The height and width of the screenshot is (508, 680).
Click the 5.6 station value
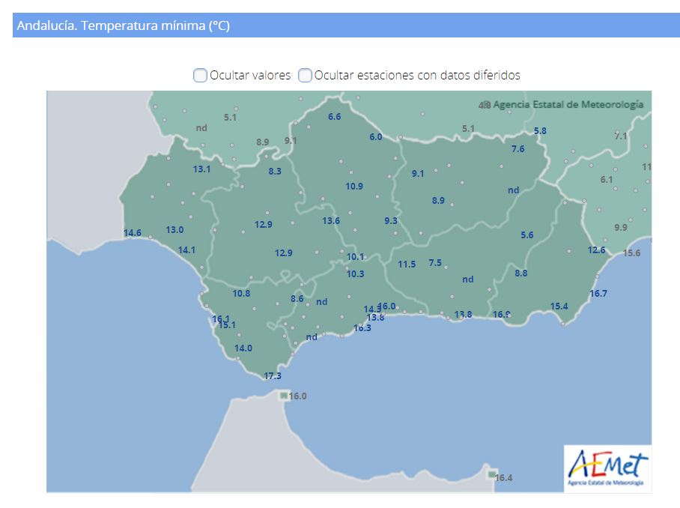527,235
